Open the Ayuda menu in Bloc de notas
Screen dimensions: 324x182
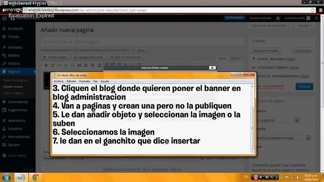[105, 81]
